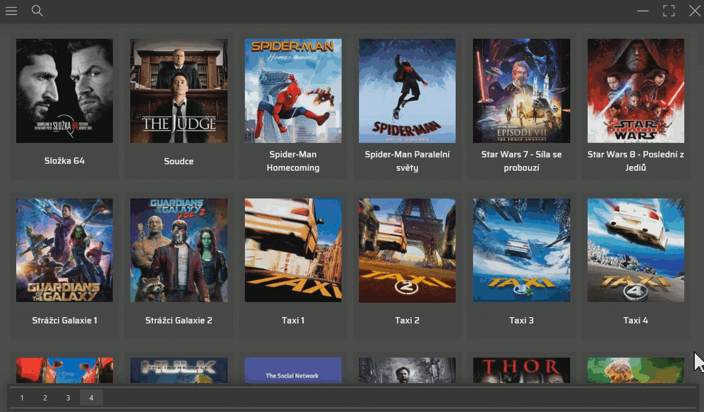Click the "Taxi 3" title text
Viewport: 704px width, 412px height.
[522, 320]
